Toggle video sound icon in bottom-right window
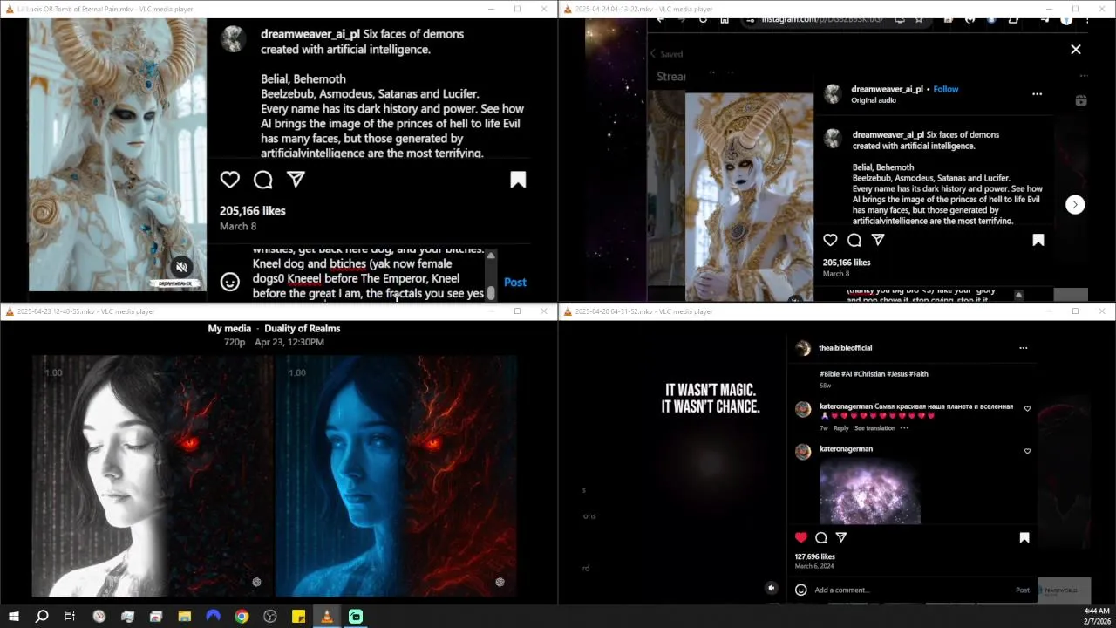Screen dimensions: 1116x628 772,588
